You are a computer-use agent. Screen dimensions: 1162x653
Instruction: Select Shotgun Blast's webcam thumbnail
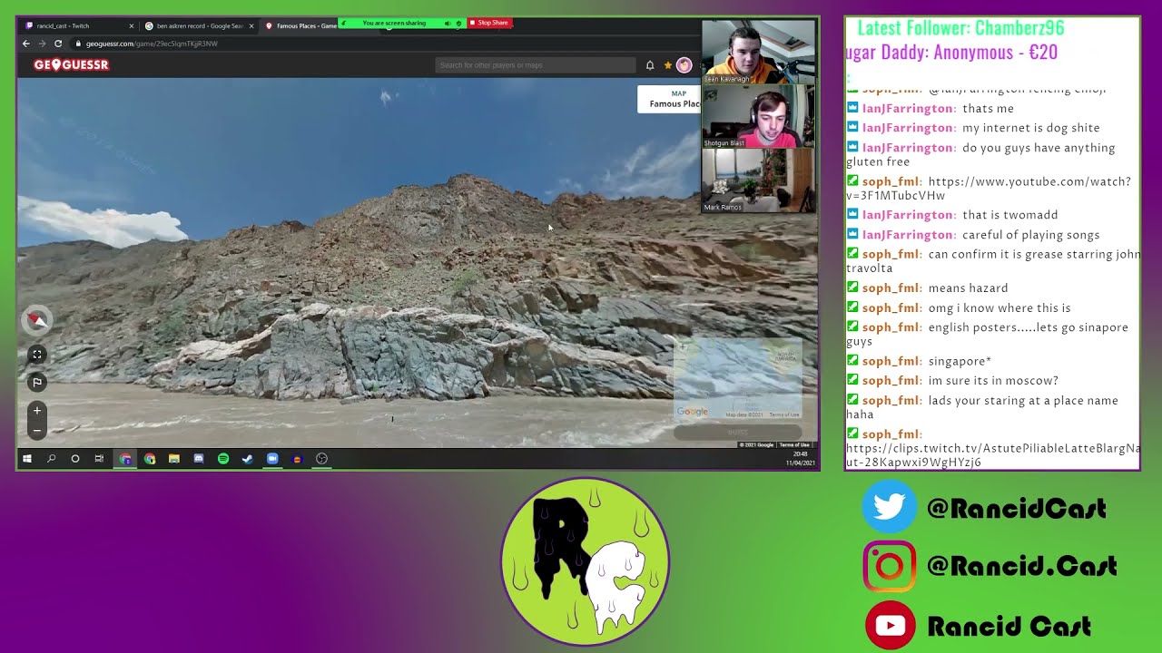click(758, 116)
